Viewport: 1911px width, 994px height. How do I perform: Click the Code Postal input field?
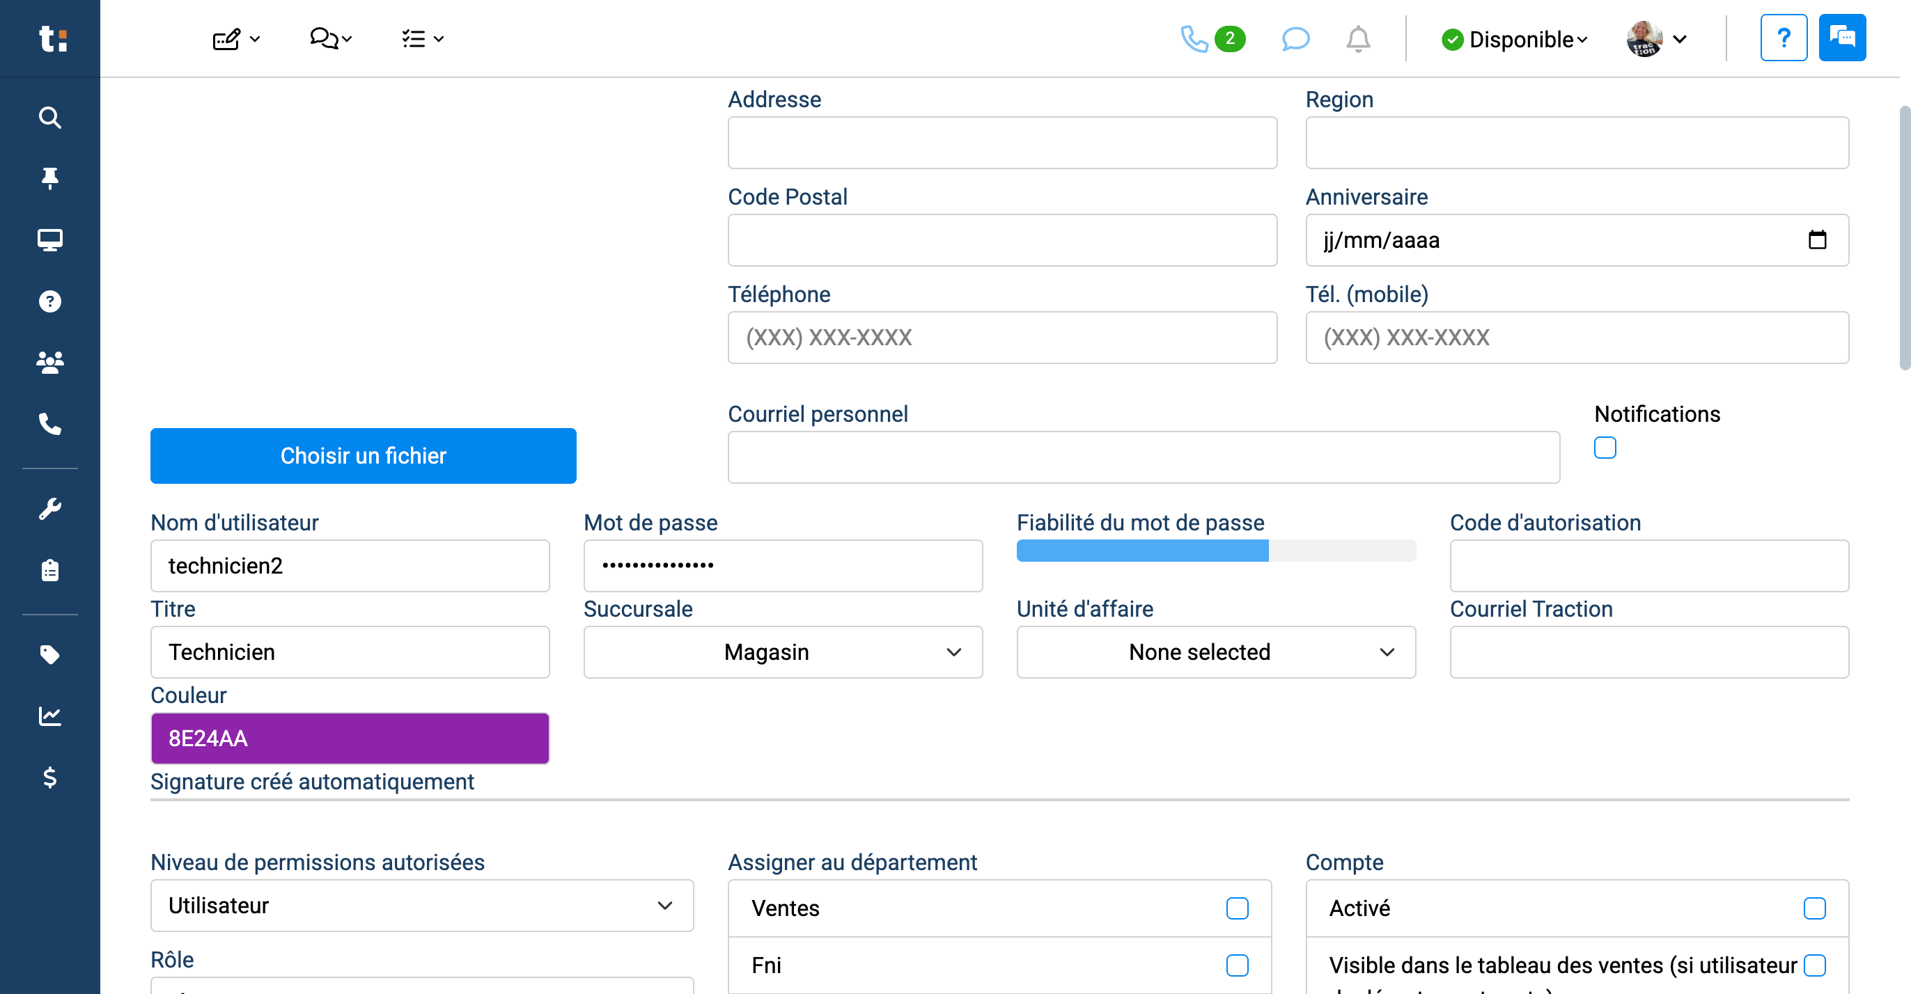point(1002,240)
